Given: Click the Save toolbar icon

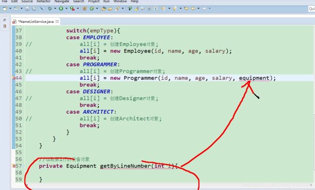Looking at the screenshot, I should click(27, 9).
